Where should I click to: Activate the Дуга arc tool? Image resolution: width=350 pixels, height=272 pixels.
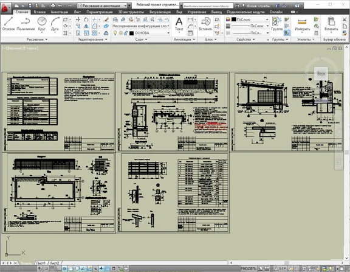(x=55, y=24)
